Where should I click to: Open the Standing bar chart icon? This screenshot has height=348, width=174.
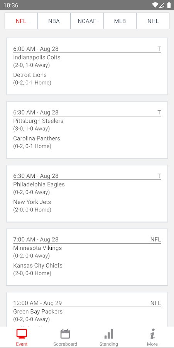[109, 334]
